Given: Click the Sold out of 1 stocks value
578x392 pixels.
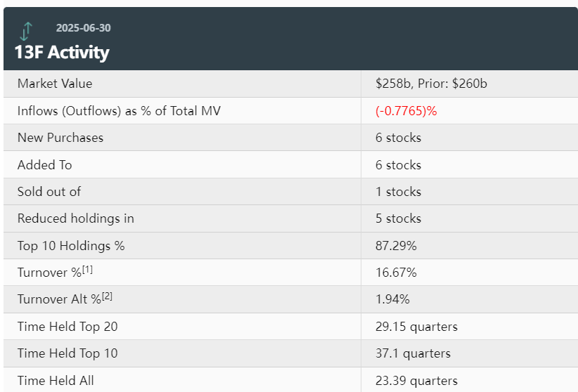Looking at the screenshot, I should click(398, 192).
